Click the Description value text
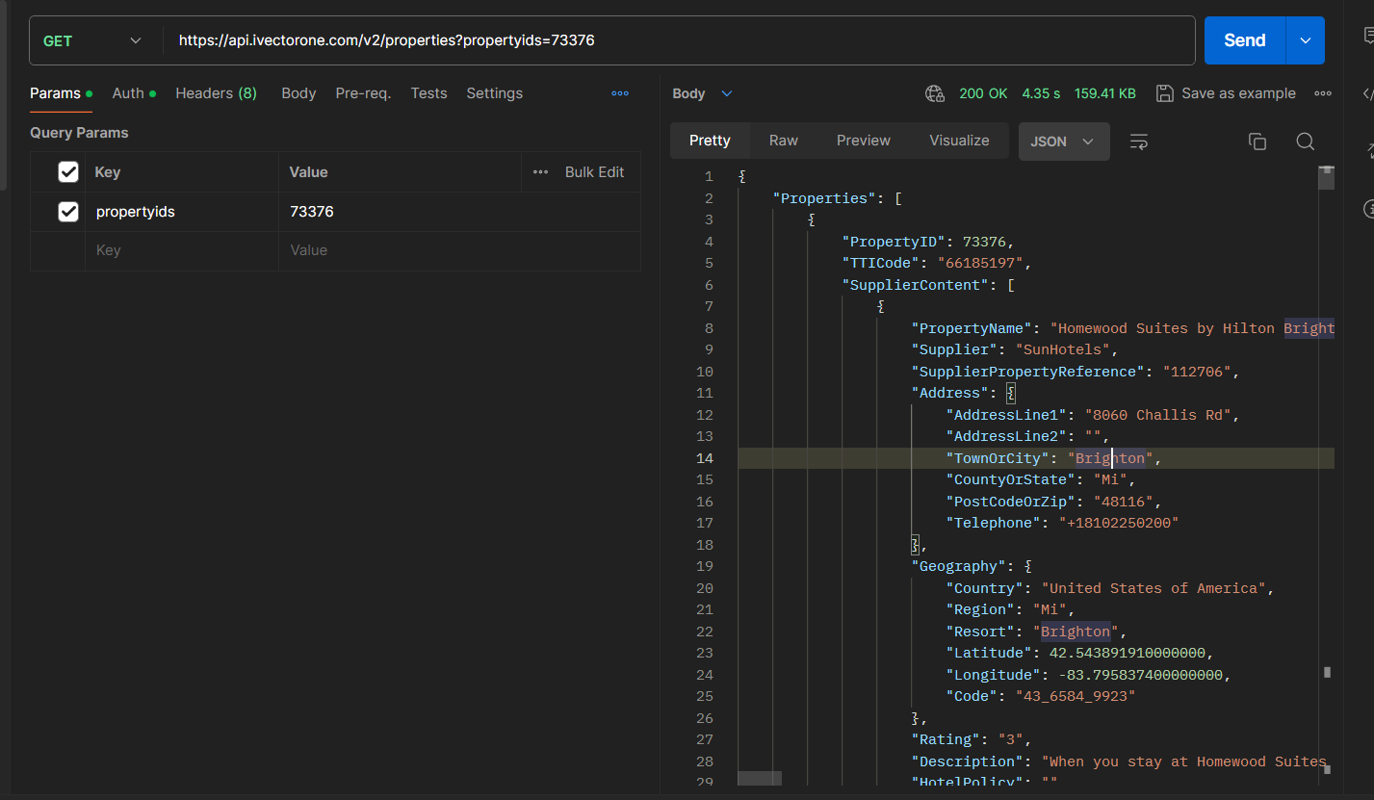 pyautogui.click(x=1184, y=761)
